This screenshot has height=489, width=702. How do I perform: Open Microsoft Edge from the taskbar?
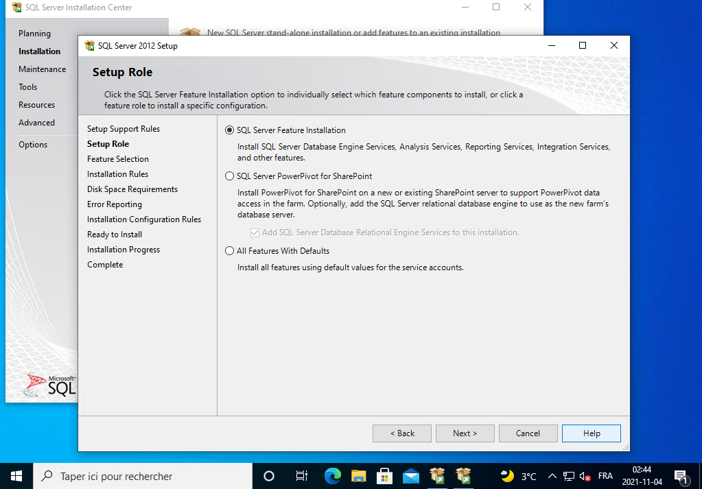click(x=333, y=475)
